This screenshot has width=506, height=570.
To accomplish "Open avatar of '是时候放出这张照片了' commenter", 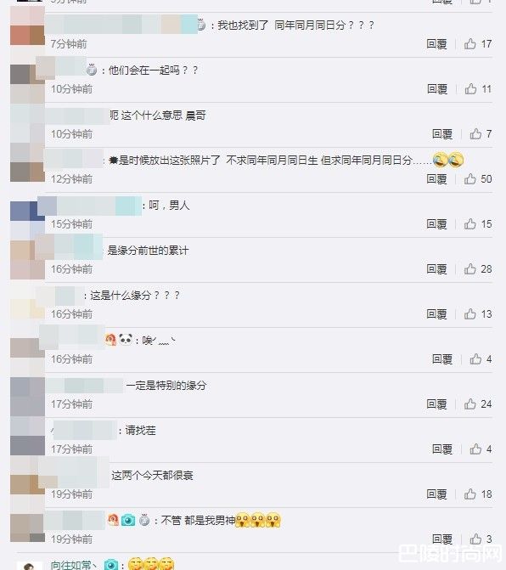I will (27, 162).
